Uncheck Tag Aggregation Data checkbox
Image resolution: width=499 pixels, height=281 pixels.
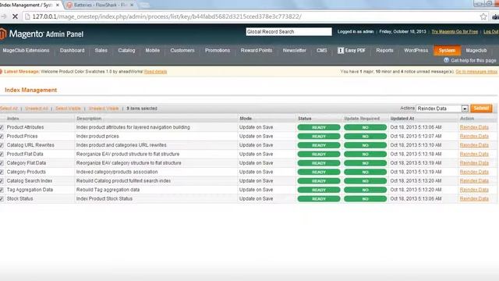pyautogui.click(x=2, y=190)
